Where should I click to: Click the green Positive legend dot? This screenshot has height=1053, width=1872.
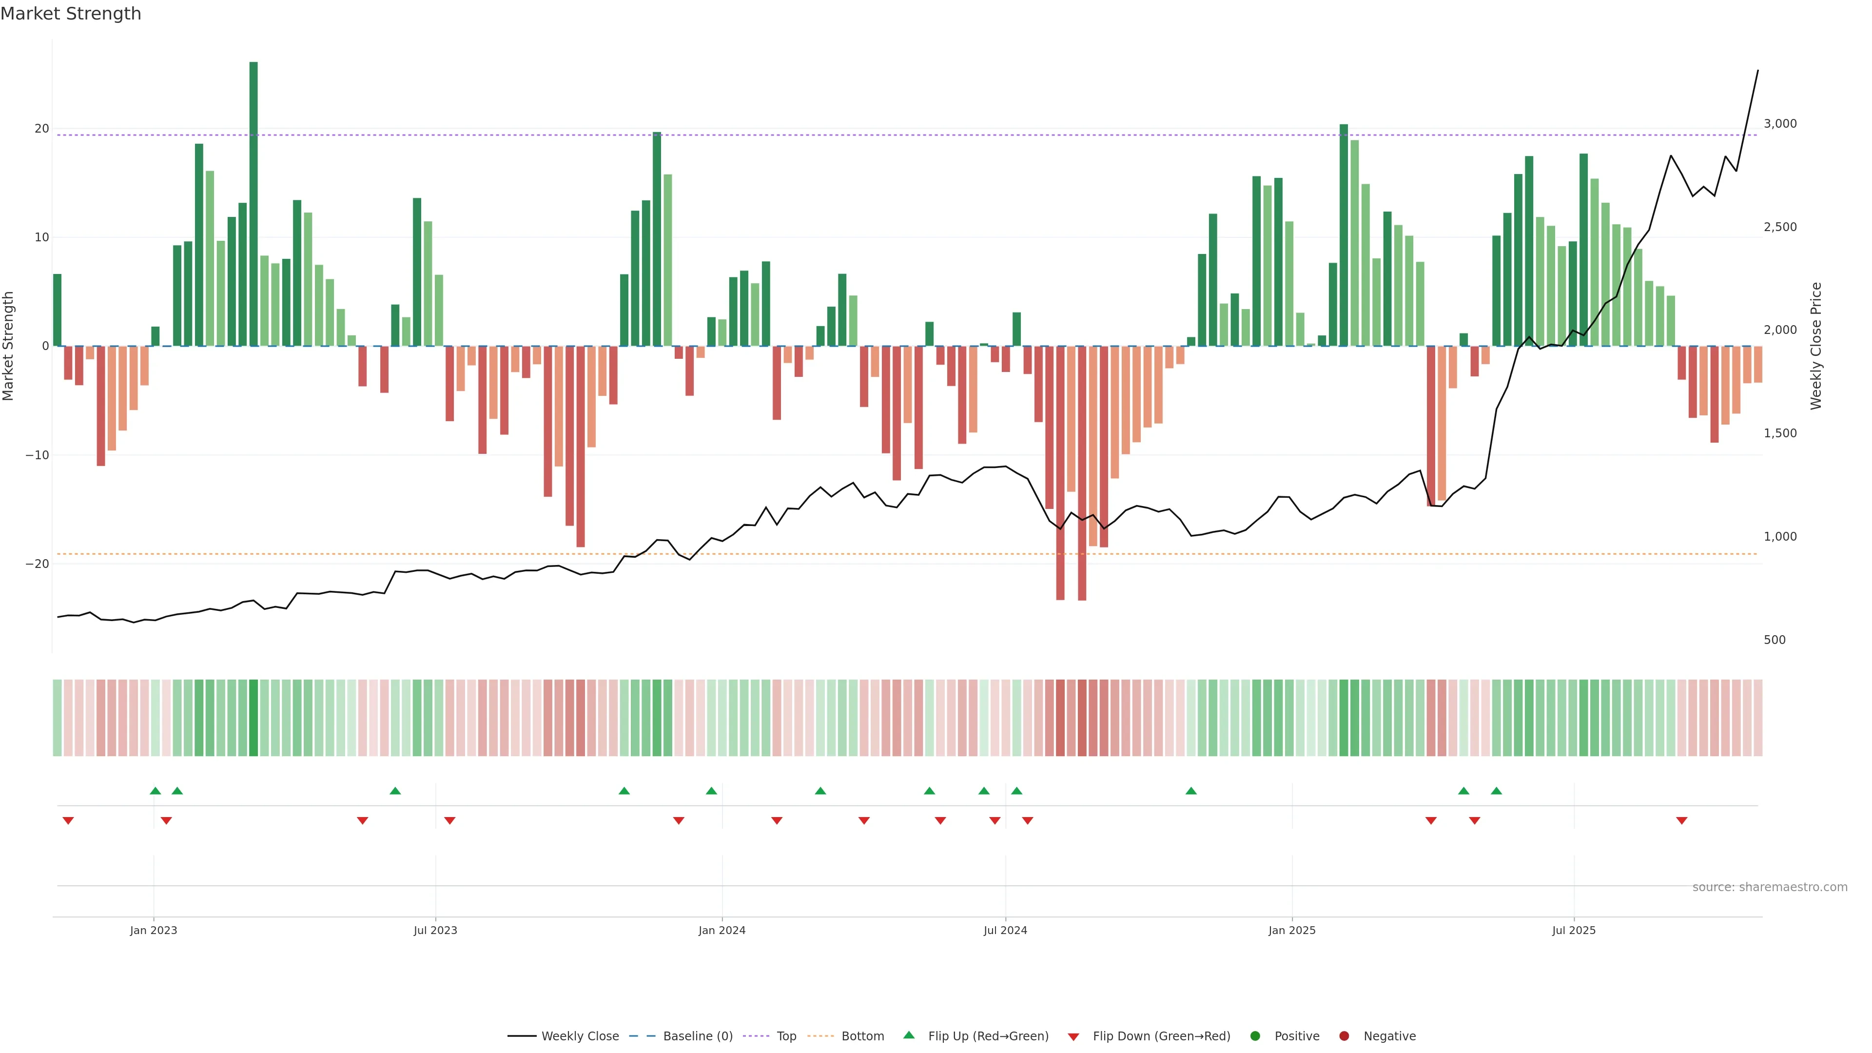(1255, 1036)
